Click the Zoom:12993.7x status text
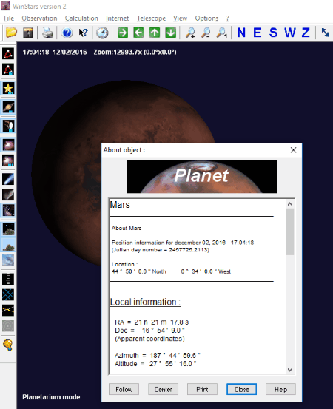The height and width of the screenshot is (409, 333). point(135,52)
